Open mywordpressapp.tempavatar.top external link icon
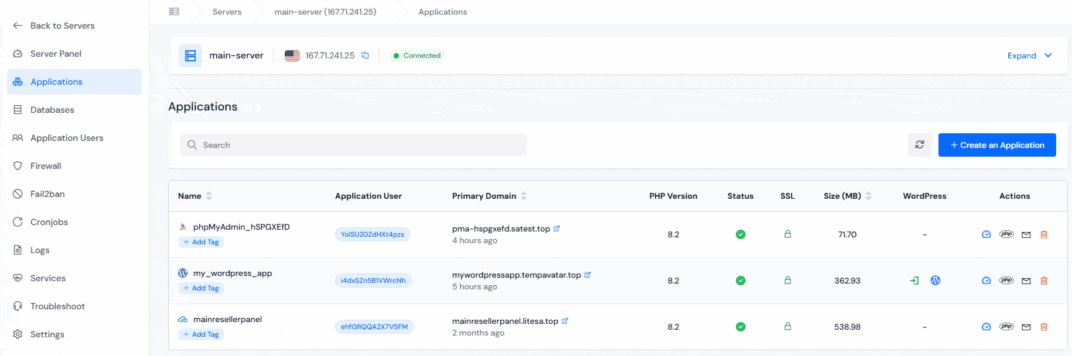This screenshot has height=356, width=1072. coord(588,275)
